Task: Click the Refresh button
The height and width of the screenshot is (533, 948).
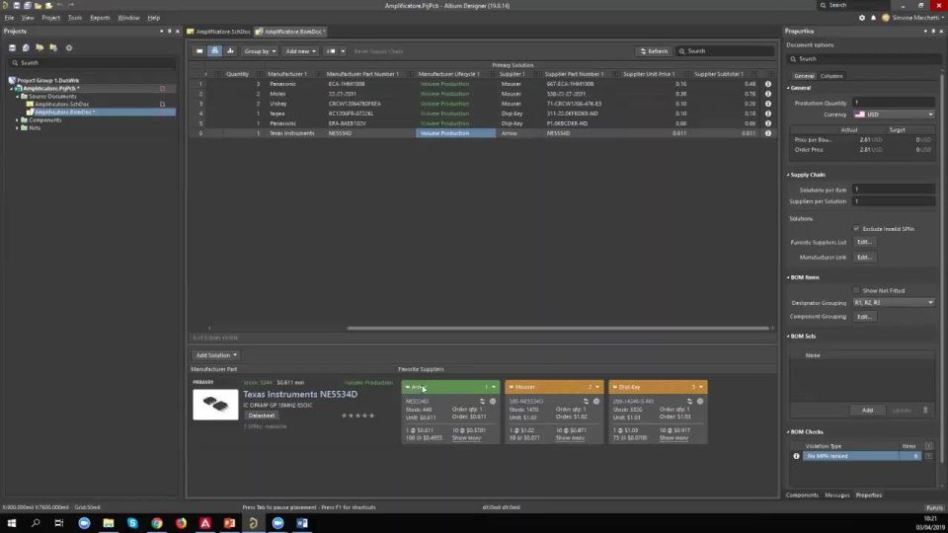Action: 654,51
